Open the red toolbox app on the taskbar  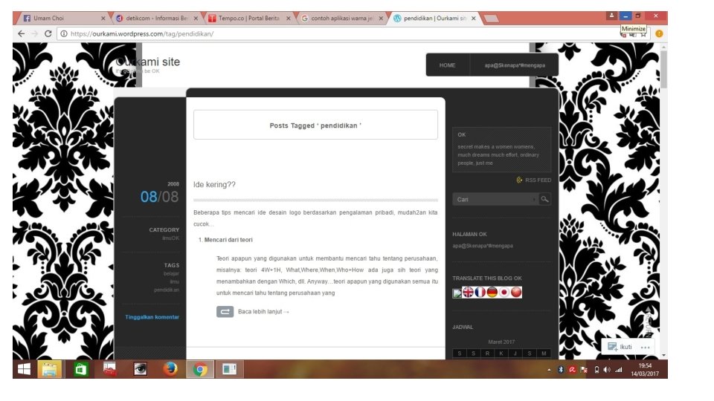(x=110, y=369)
